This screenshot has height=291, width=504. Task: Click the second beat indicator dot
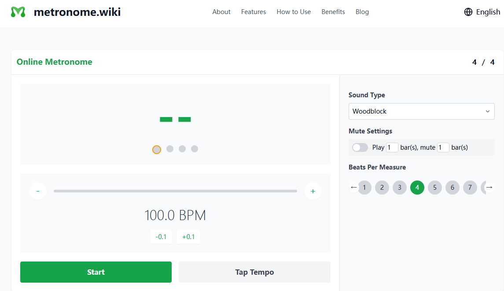(170, 149)
